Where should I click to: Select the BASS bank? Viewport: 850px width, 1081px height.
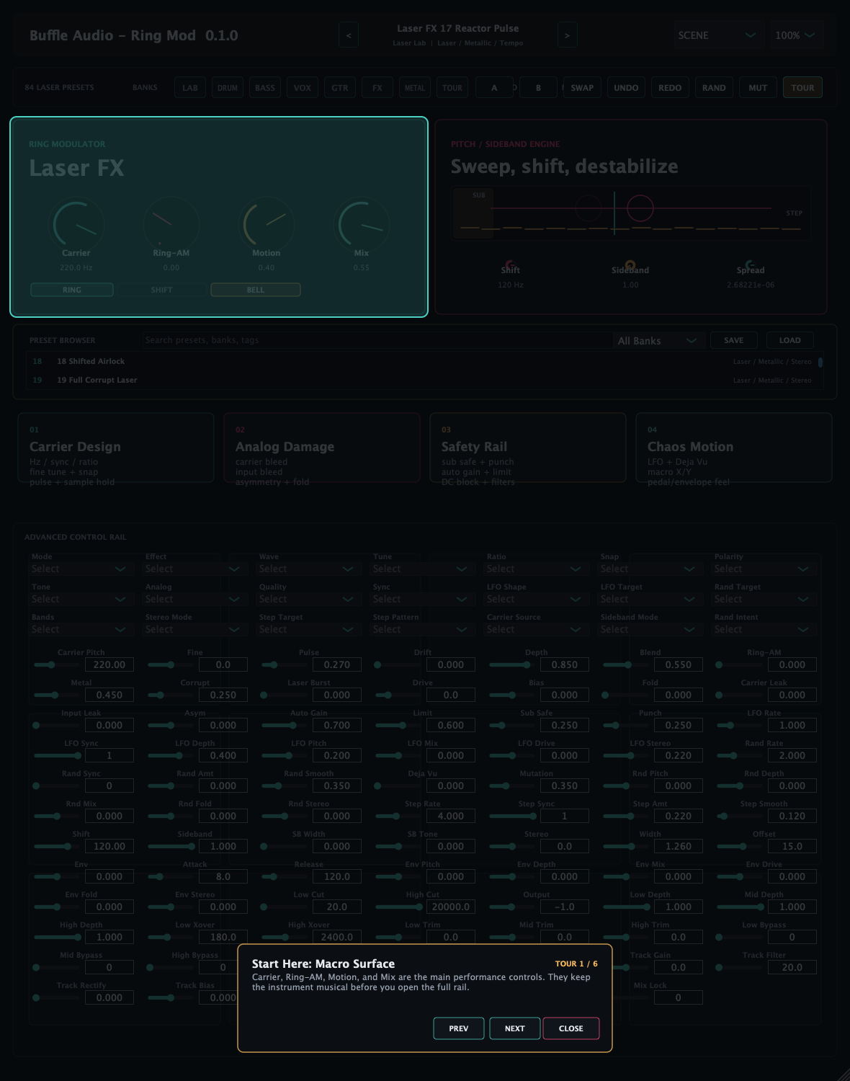[x=265, y=88]
